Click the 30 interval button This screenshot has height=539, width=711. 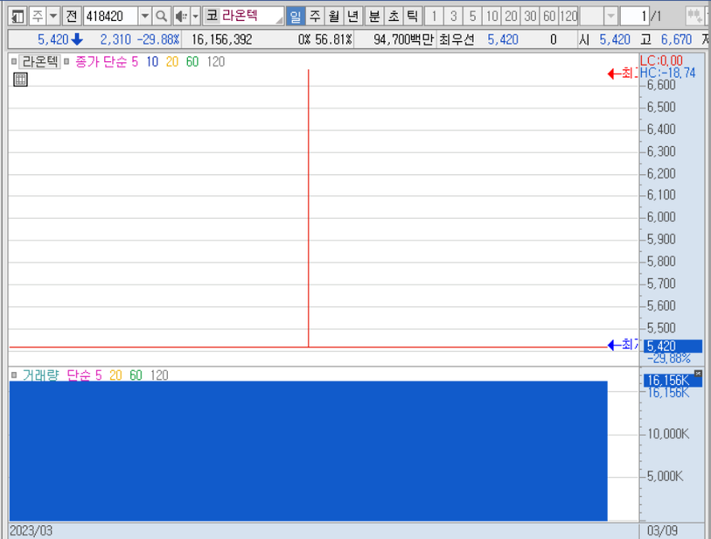[530, 17]
